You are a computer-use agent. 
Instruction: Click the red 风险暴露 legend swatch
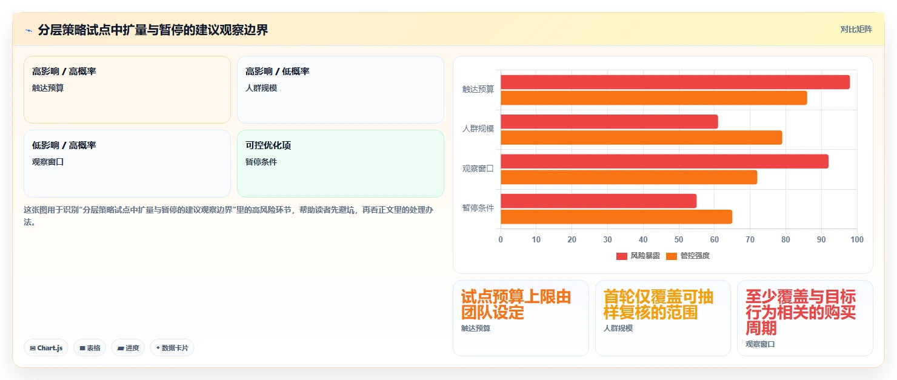pos(622,256)
